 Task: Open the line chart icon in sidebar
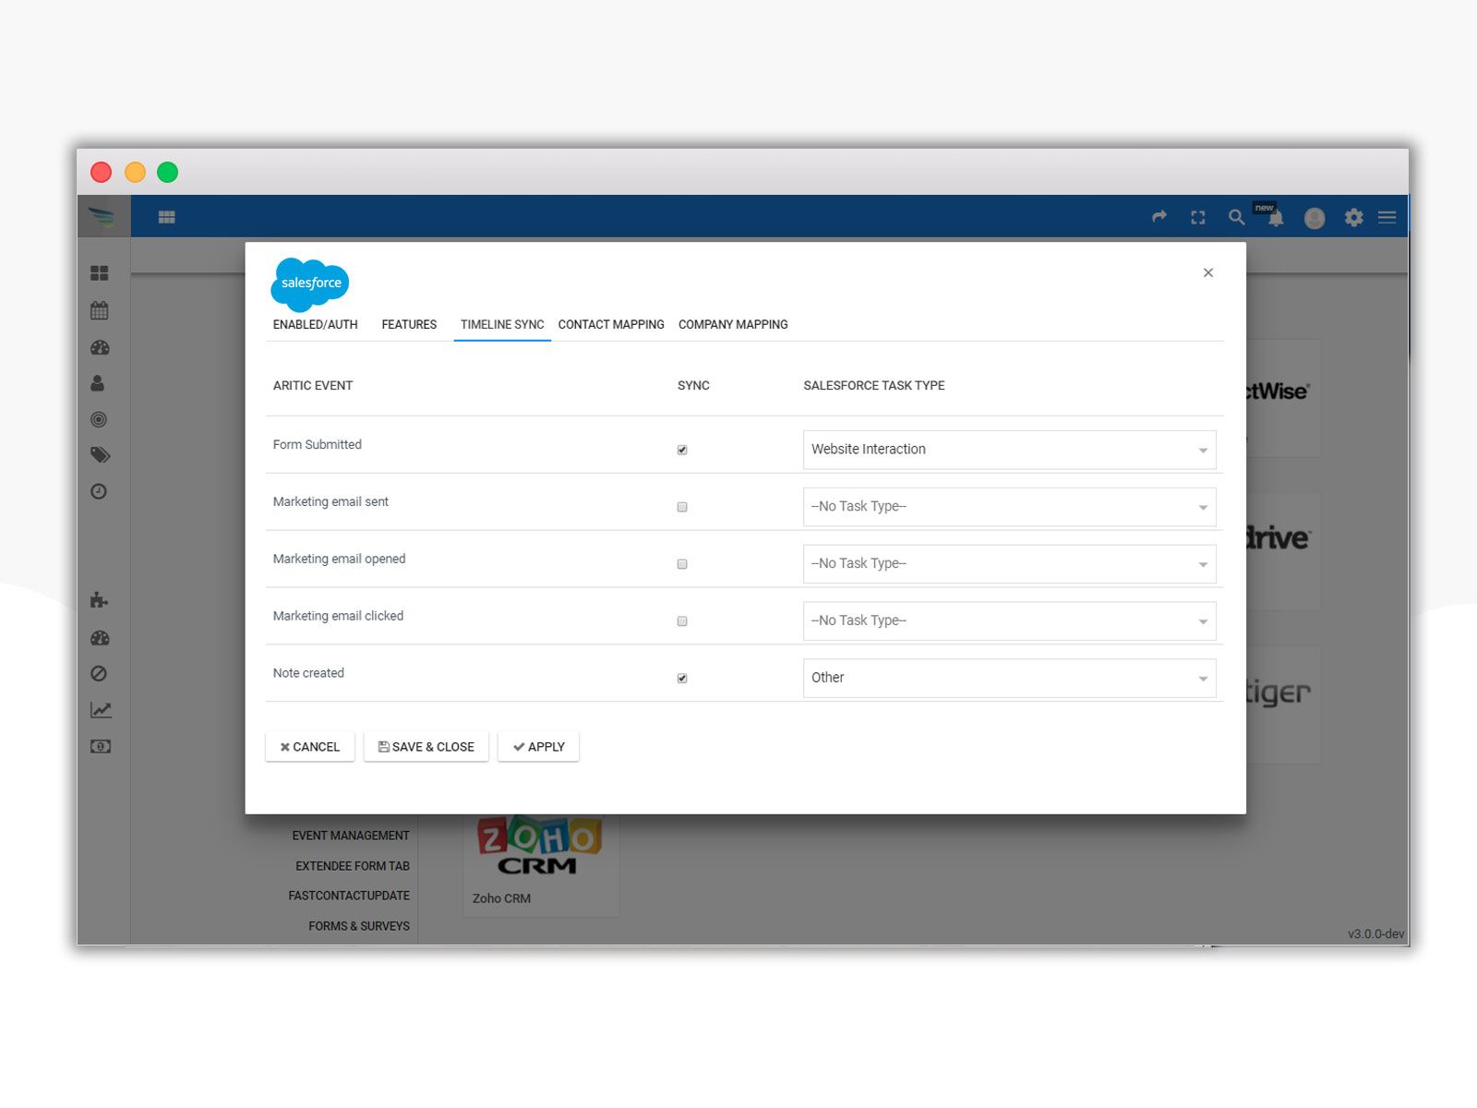[101, 710]
